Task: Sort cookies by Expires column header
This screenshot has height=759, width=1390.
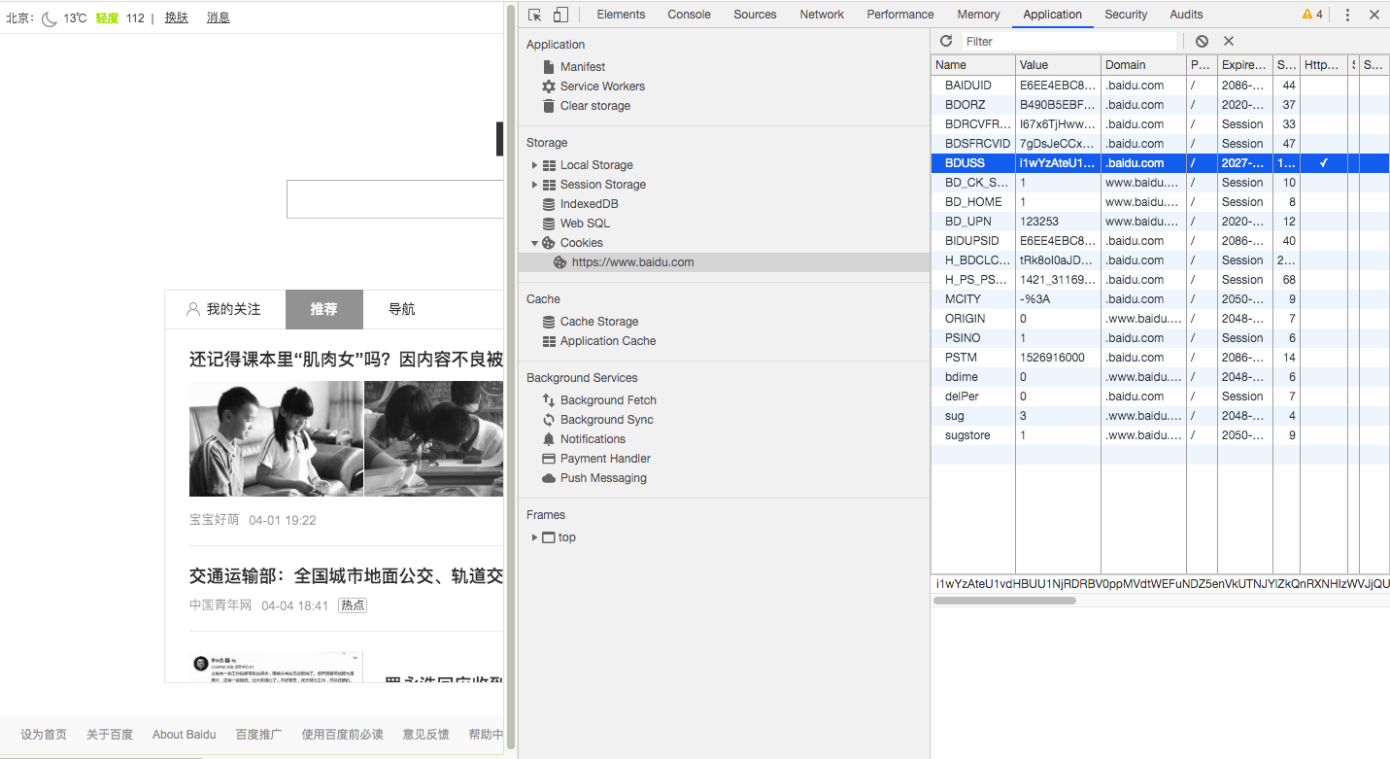Action: pyautogui.click(x=1244, y=65)
